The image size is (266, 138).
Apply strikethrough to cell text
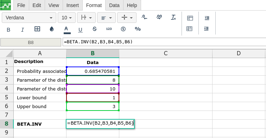[95, 29]
